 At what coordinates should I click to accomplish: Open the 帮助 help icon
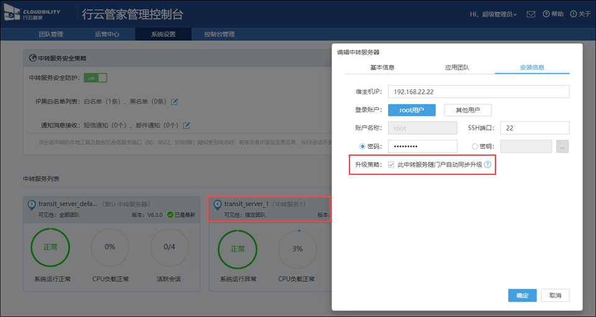(x=546, y=14)
